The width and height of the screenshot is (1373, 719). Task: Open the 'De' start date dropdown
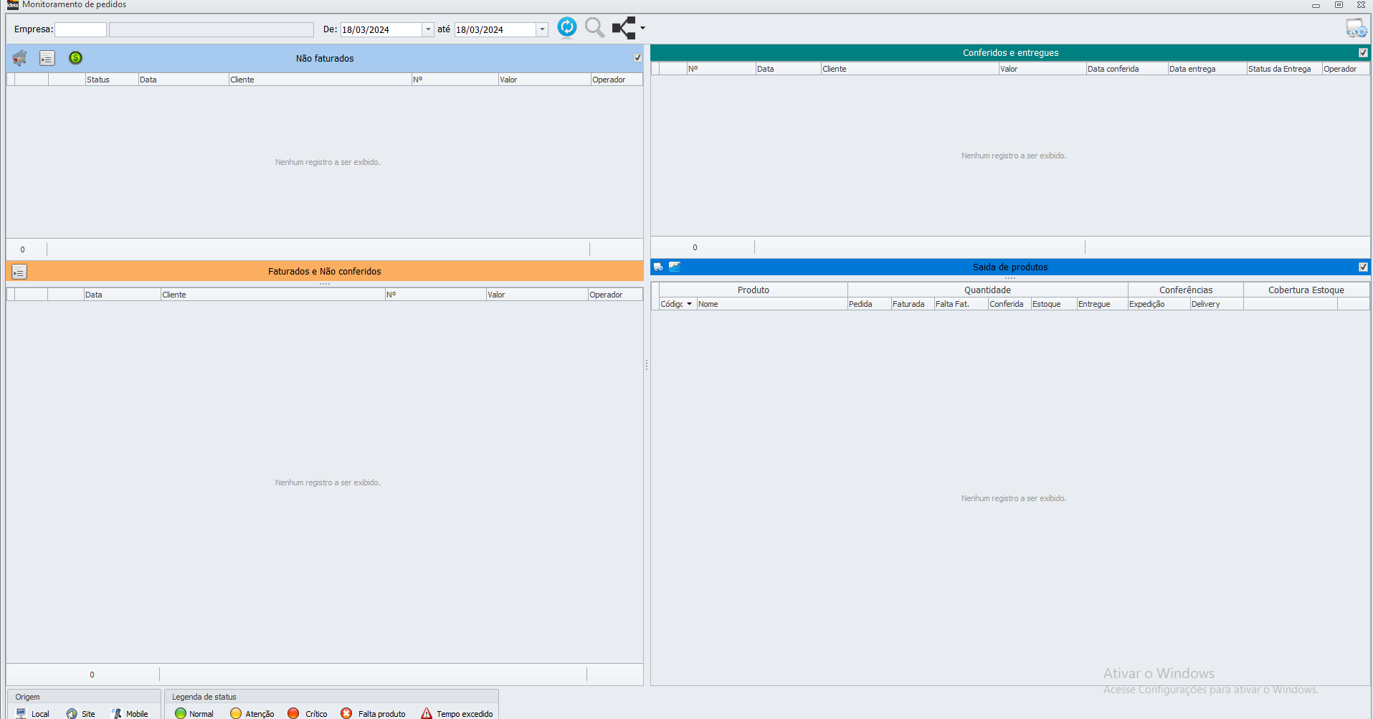[x=428, y=29]
